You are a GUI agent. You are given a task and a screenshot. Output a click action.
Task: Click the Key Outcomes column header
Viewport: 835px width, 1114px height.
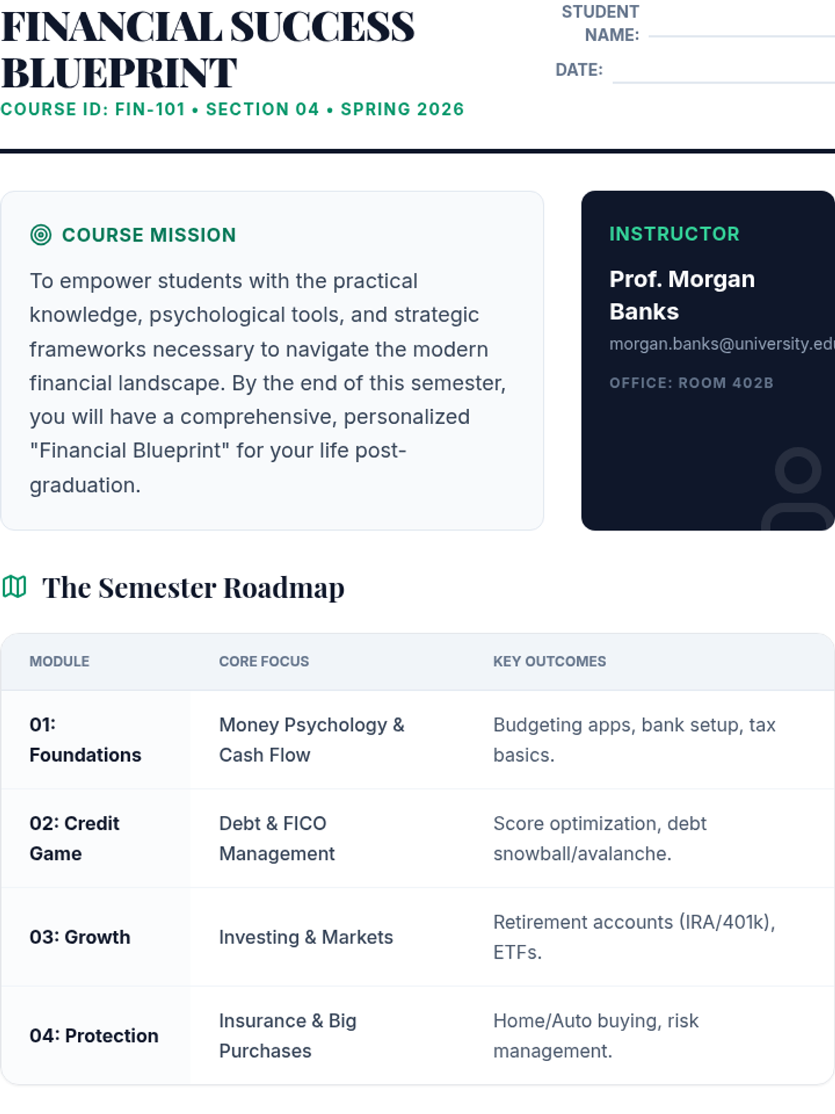[550, 661]
